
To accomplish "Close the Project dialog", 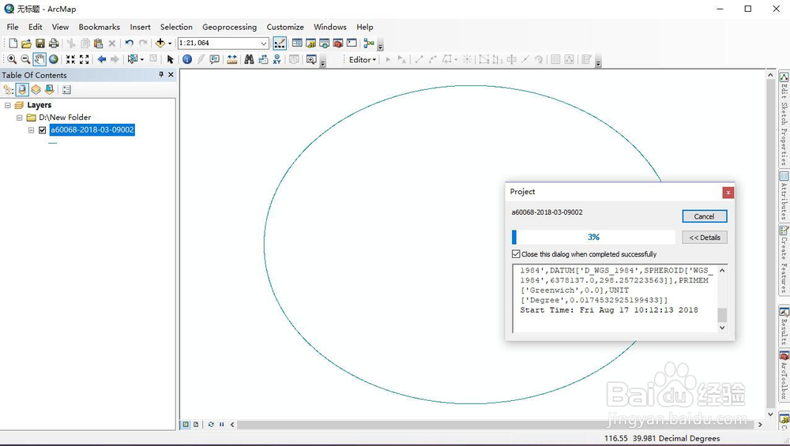I will point(728,193).
